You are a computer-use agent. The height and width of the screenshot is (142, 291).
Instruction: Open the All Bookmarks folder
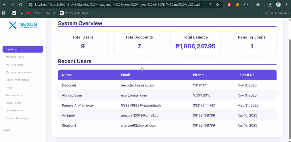(277, 13)
